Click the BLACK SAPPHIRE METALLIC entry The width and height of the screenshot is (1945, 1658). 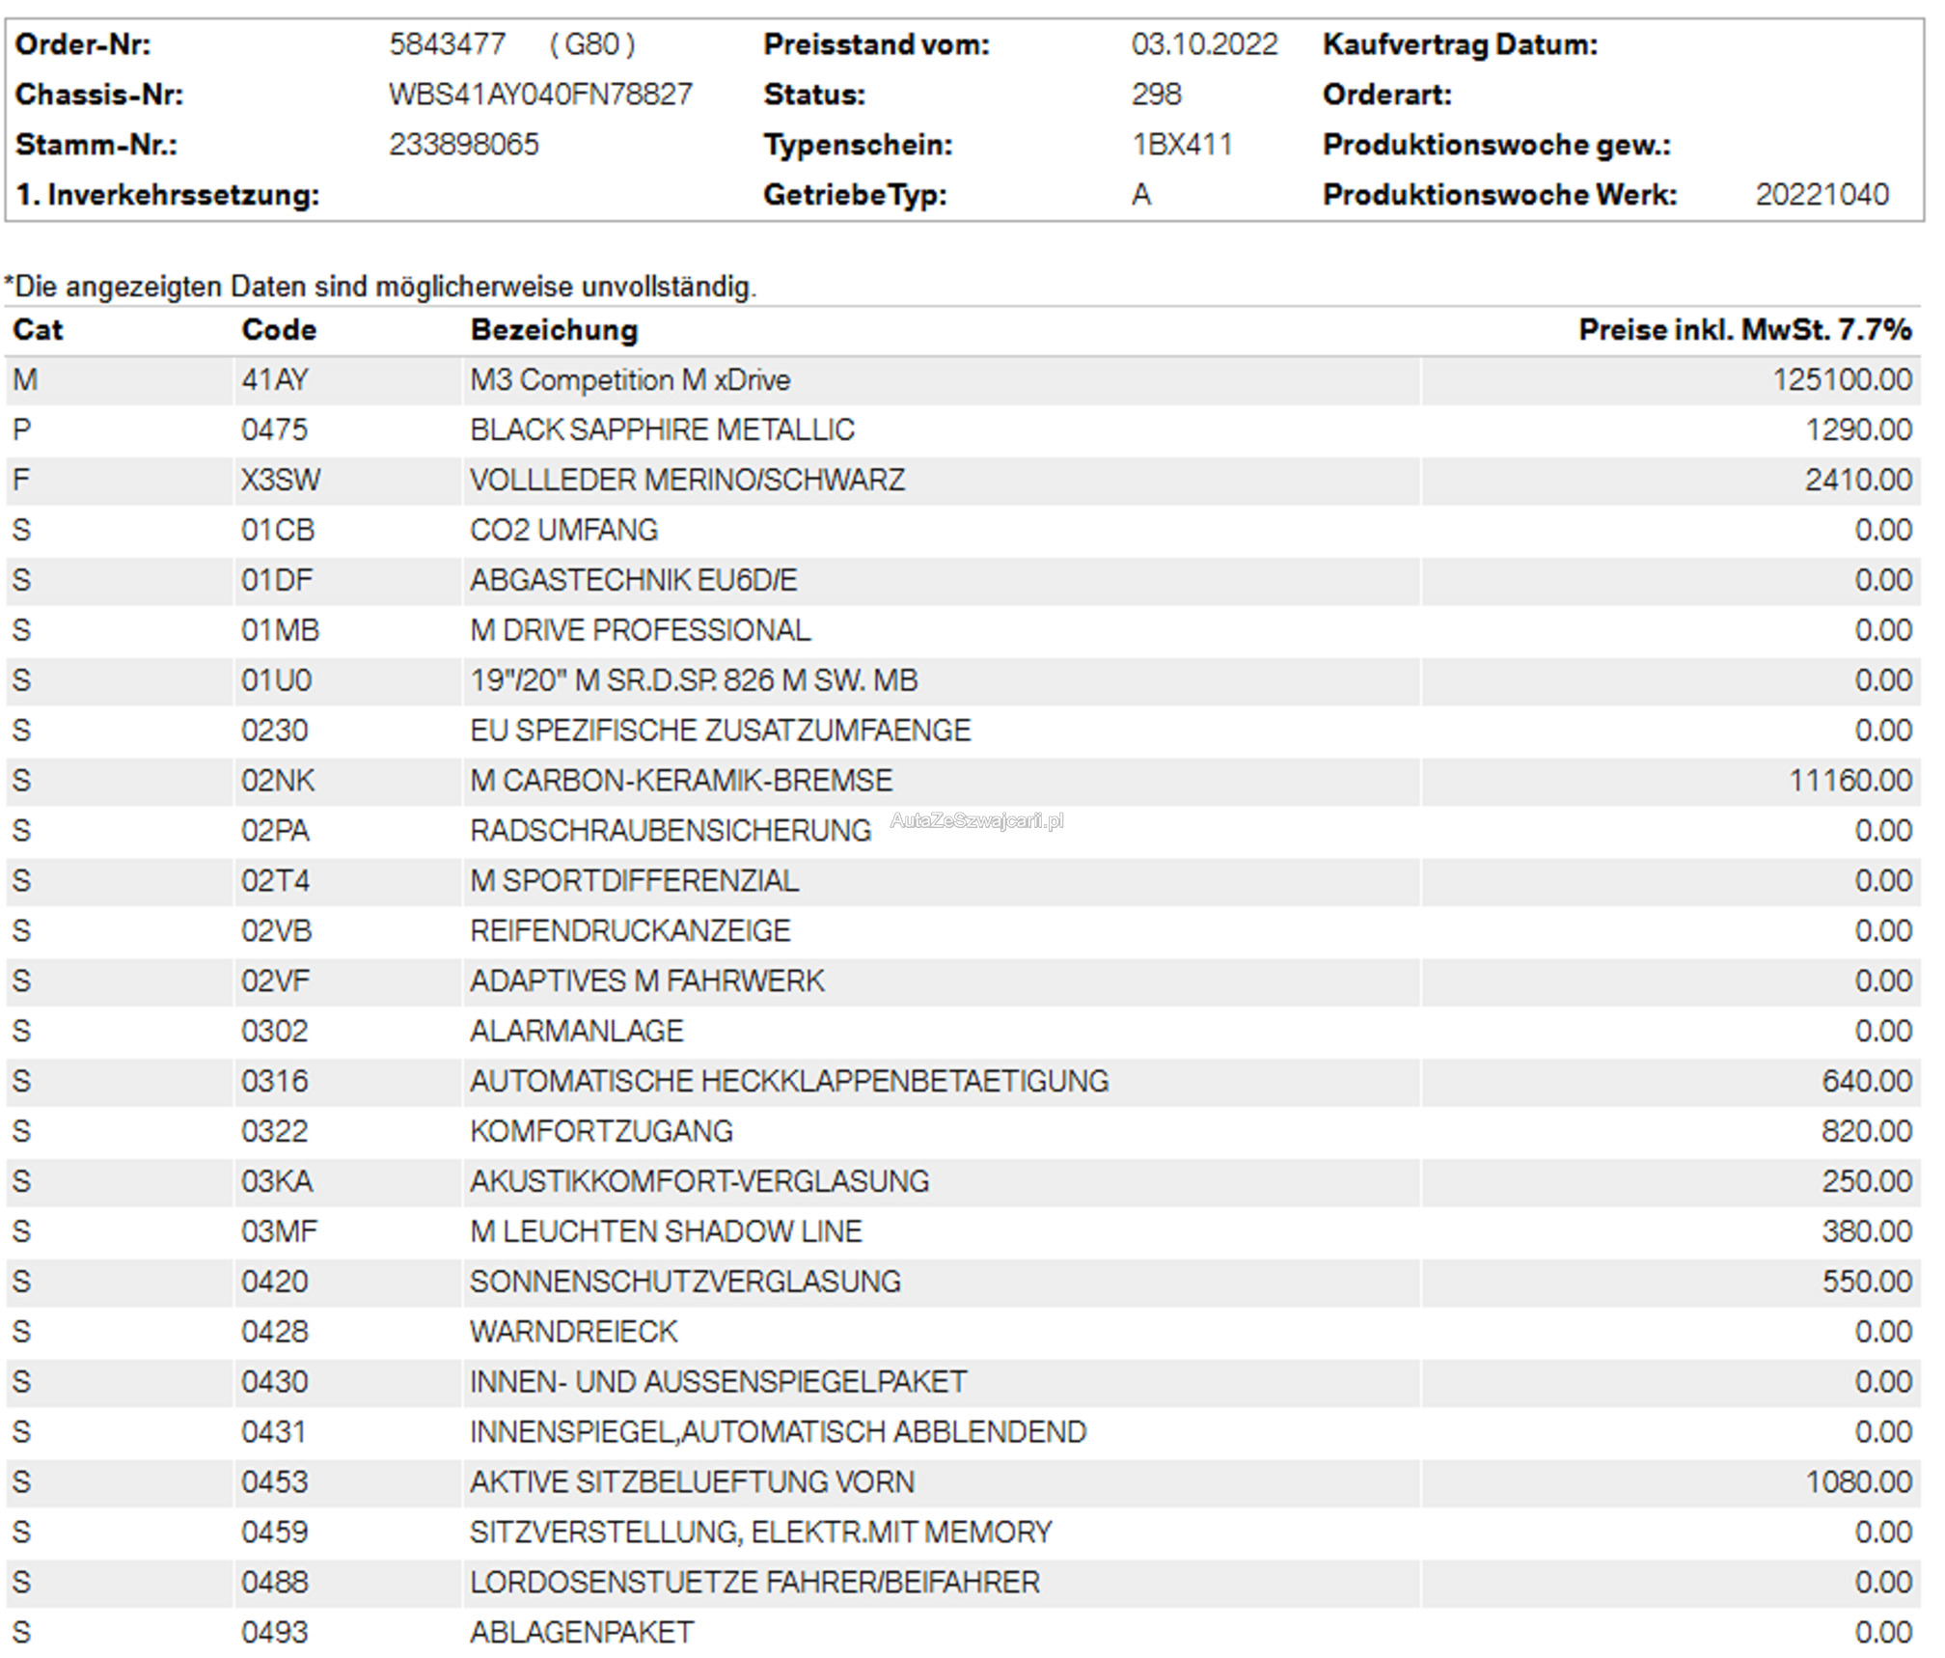point(662,430)
